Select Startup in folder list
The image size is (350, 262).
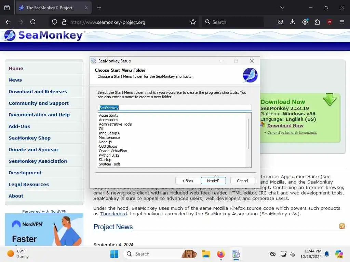click(105, 160)
